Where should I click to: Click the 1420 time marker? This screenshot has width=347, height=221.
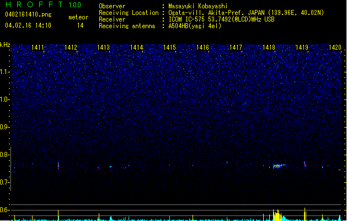tap(335, 48)
